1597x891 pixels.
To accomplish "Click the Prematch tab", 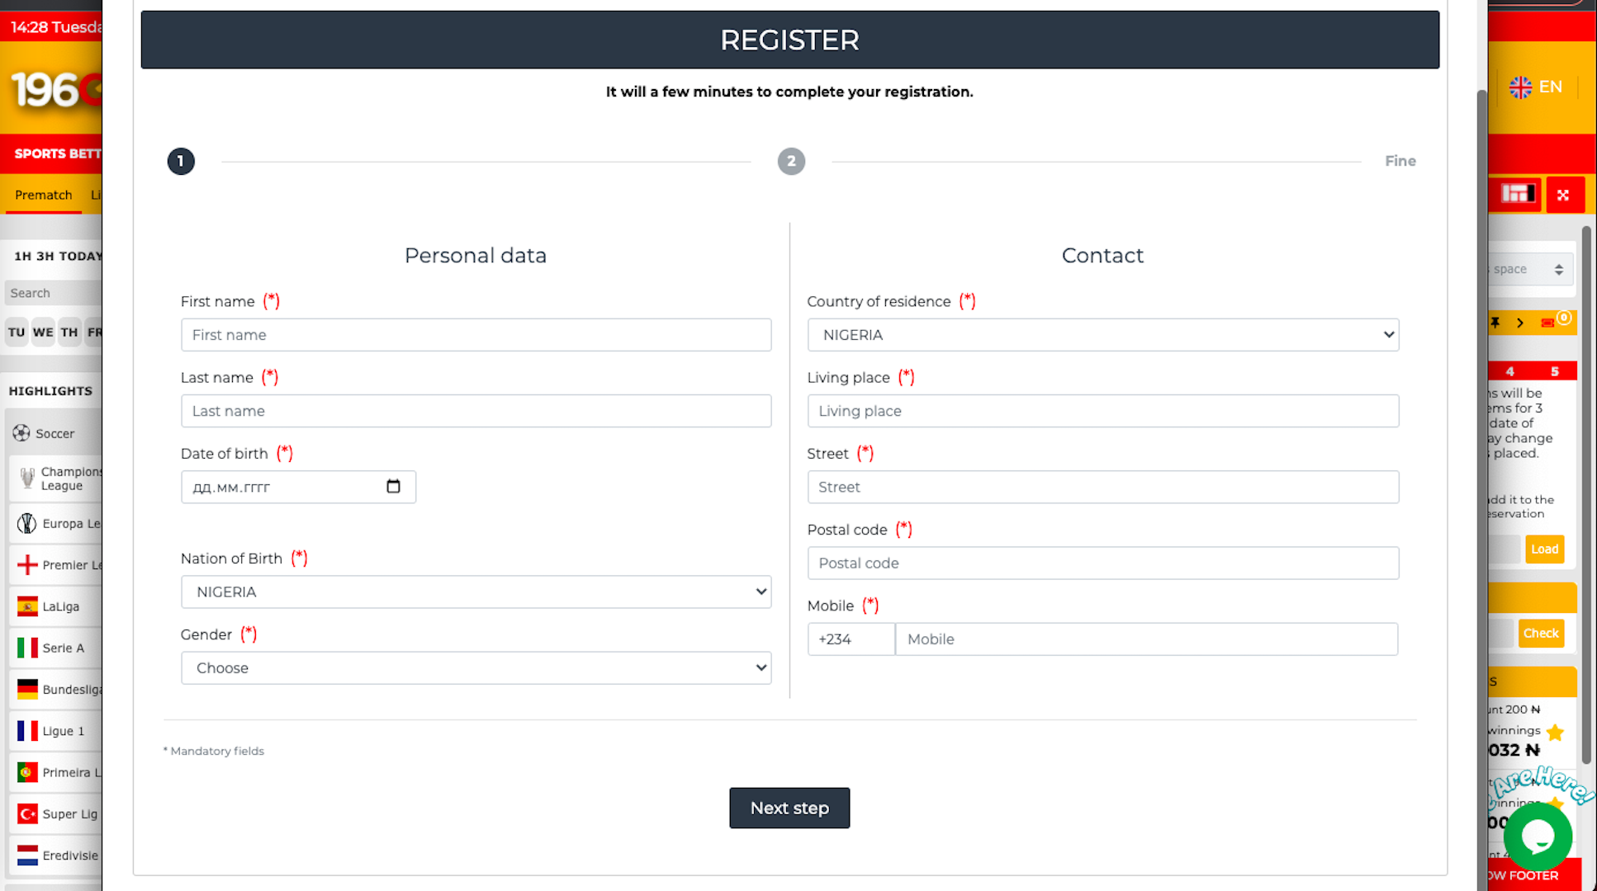I will [43, 194].
